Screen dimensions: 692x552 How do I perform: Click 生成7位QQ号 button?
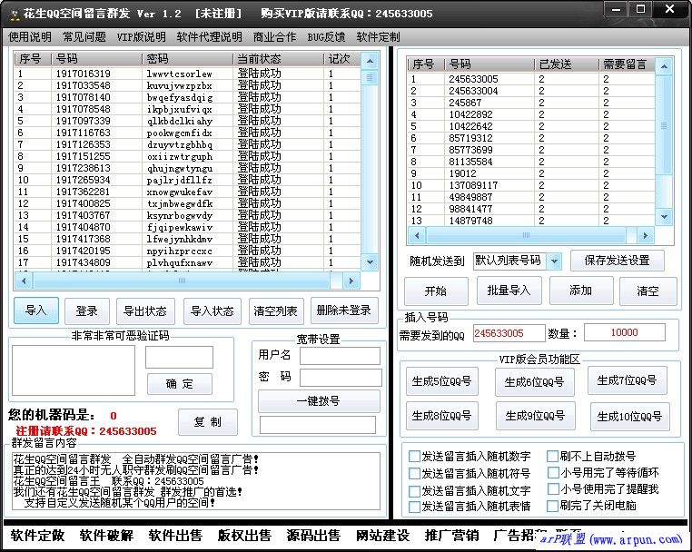(628, 379)
